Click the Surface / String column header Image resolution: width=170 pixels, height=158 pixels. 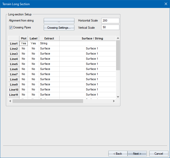pos(88,38)
